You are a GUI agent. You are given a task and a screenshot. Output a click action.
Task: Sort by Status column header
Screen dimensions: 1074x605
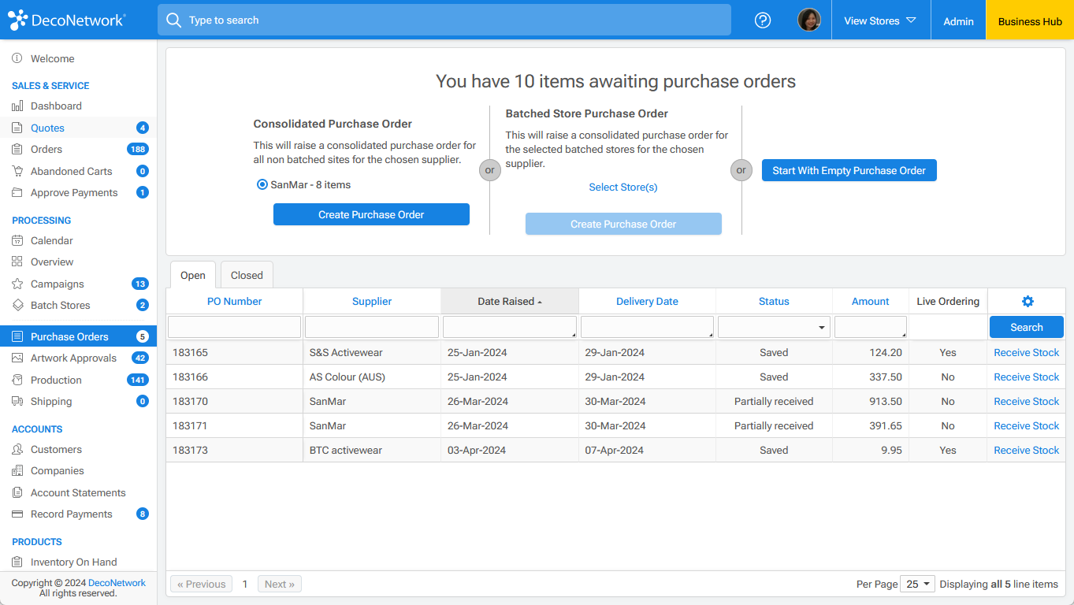774,301
